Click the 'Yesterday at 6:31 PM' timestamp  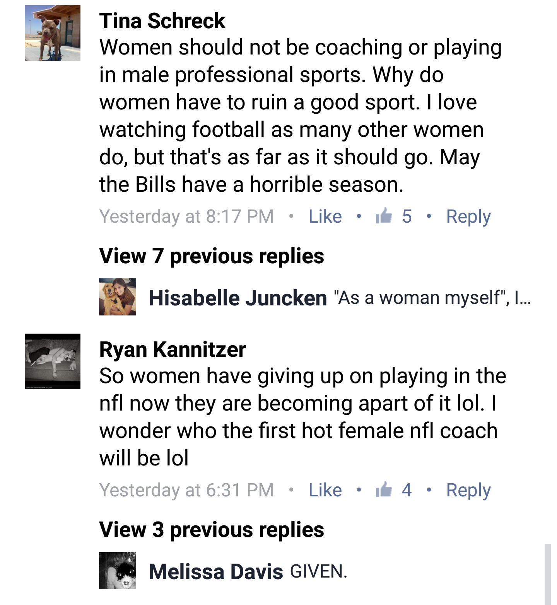[186, 490]
